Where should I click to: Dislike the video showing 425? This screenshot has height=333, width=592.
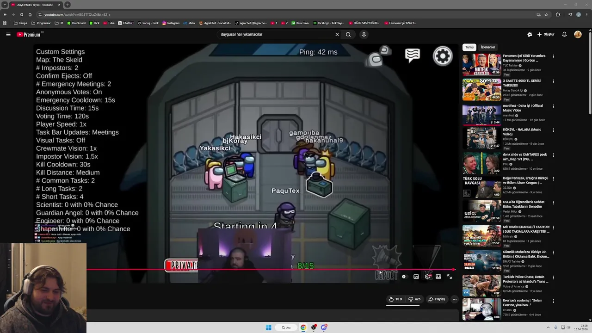[414, 299]
